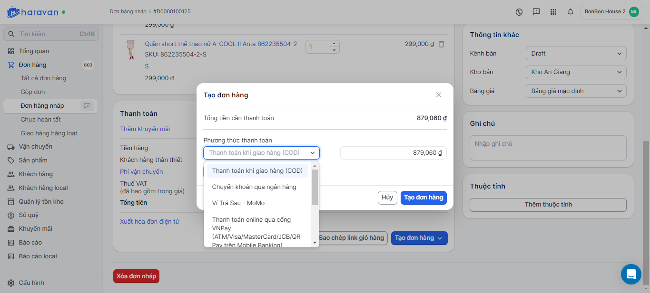Open the Kho bán dropdown

pos(576,72)
